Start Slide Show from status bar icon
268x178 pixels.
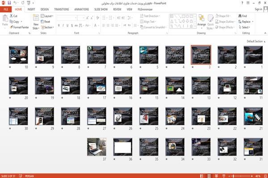click(224, 176)
